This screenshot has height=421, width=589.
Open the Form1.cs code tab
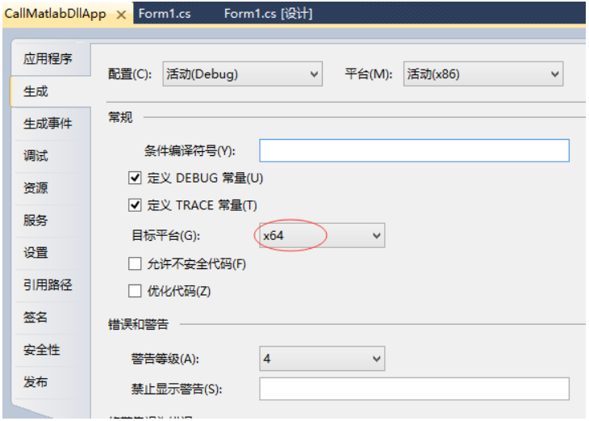(x=165, y=14)
